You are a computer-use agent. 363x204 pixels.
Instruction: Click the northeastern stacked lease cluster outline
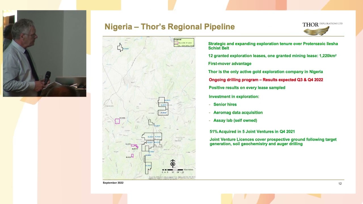(x=163, y=106)
